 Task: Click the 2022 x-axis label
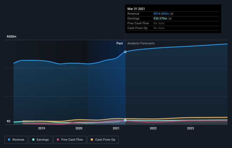153,128
